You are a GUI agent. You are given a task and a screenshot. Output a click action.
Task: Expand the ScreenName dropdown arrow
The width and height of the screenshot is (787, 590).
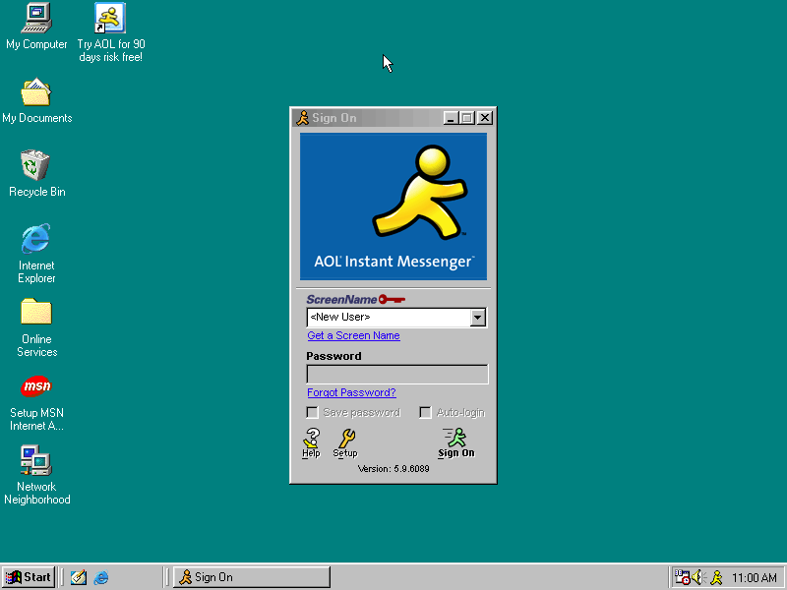point(478,317)
